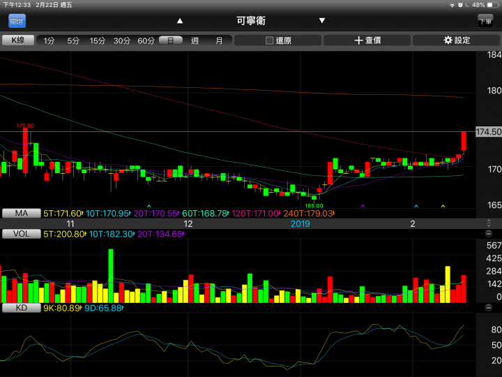Adjust the 240T:179.03 moving average parameter
The image size is (502, 377).
(309, 214)
